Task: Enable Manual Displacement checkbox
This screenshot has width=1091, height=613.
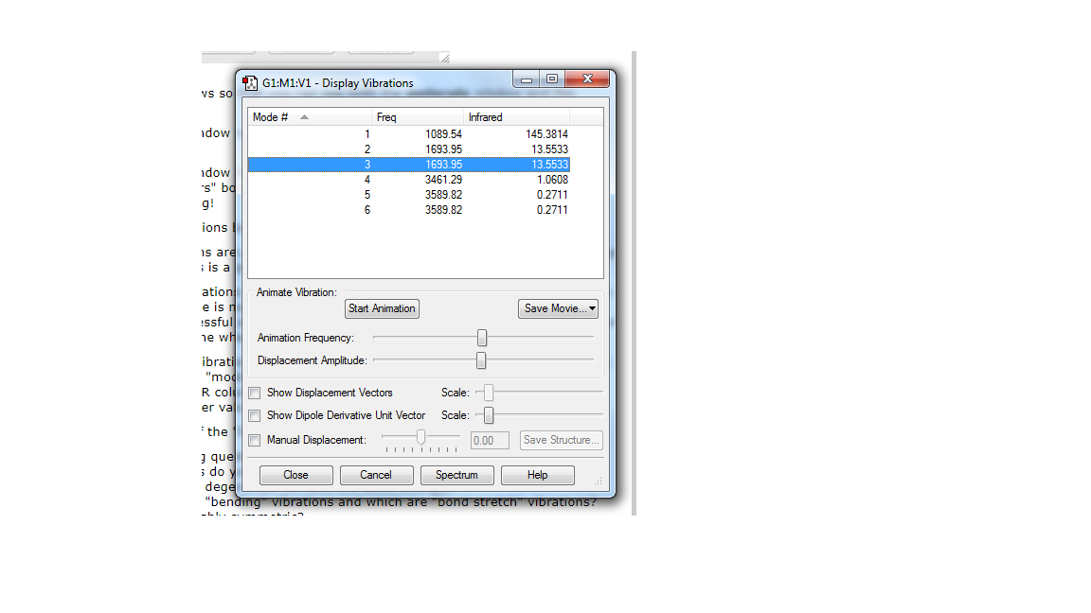Action: click(x=255, y=441)
